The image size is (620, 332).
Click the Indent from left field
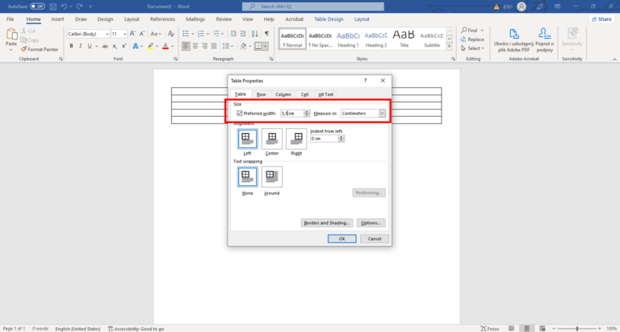click(325, 139)
